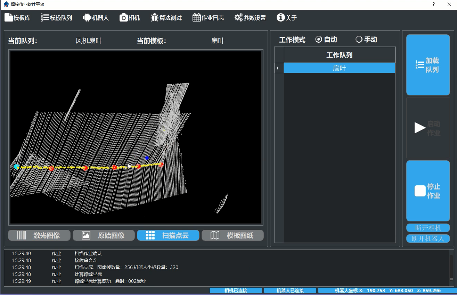
Task: Click the 机器人 robot toolbar icon
Action: (87, 18)
